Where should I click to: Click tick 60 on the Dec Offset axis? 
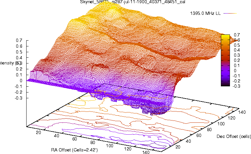pyautogui.click(x=199, y=135)
